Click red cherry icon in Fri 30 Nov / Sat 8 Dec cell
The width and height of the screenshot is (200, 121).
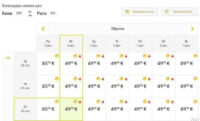click(x=172, y=102)
